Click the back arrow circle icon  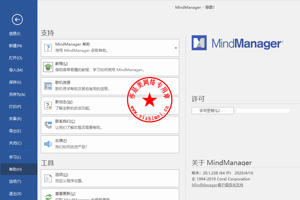17,20
